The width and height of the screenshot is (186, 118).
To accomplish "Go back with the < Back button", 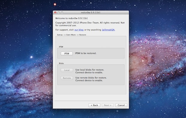I will pyautogui.click(x=94, y=105).
